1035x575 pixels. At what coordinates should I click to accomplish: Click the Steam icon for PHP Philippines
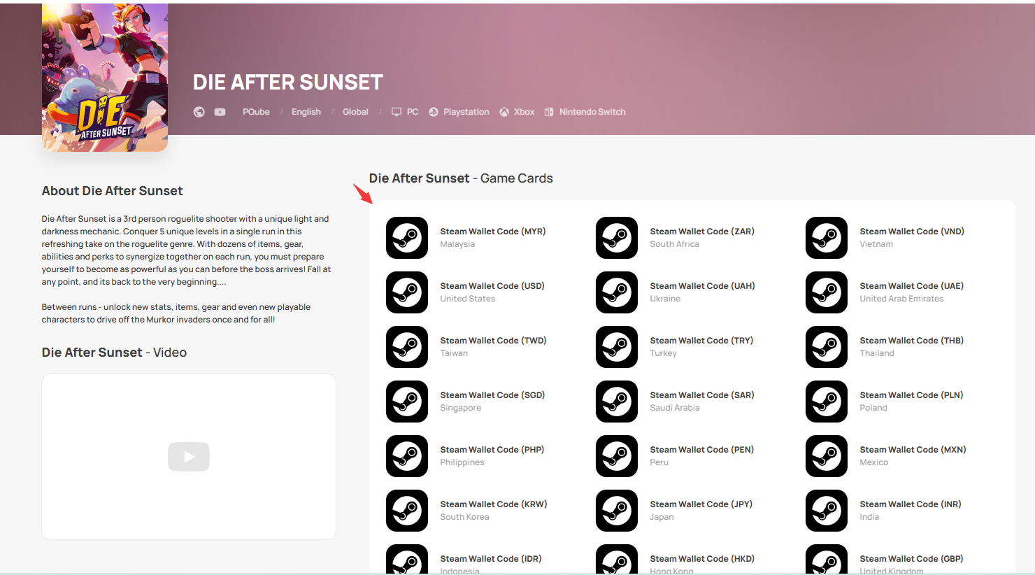tap(407, 456)
